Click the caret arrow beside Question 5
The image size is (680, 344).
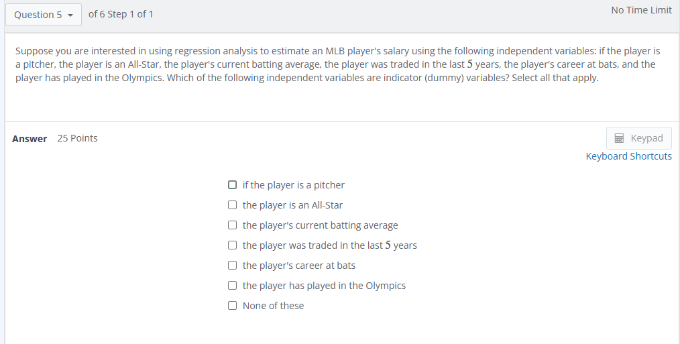pyautogui.click(x=70, y=15)
